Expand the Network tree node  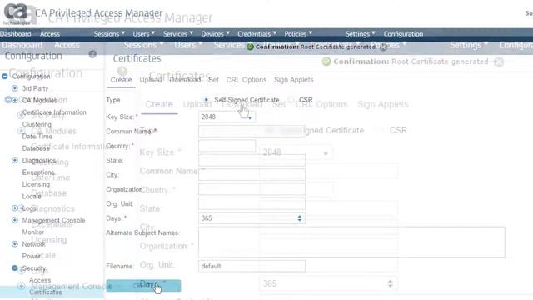[15, 244]
